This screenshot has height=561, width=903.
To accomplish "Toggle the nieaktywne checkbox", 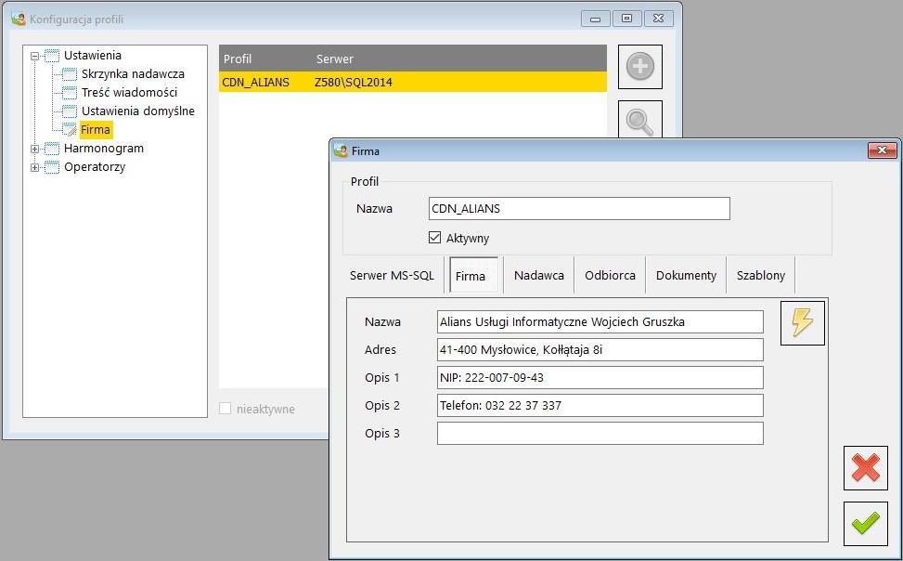I will 226,409.
